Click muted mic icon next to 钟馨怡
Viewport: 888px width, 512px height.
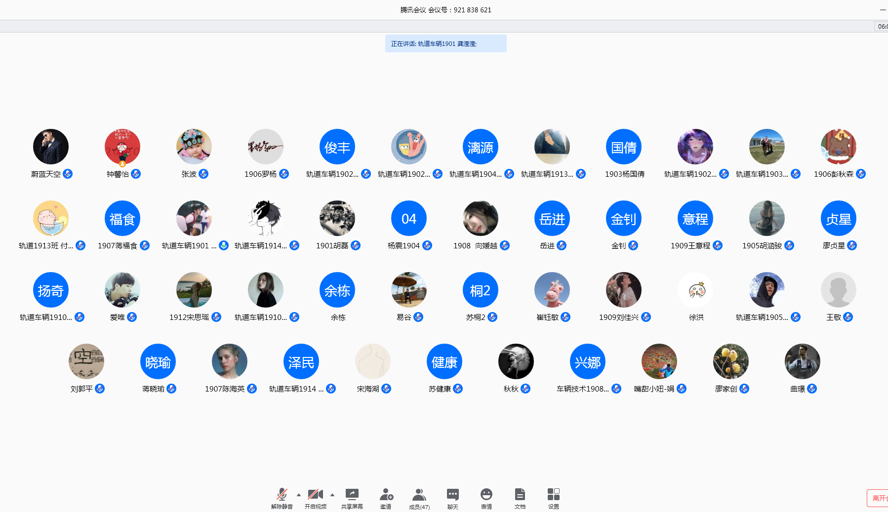click(x=136, y=174)
